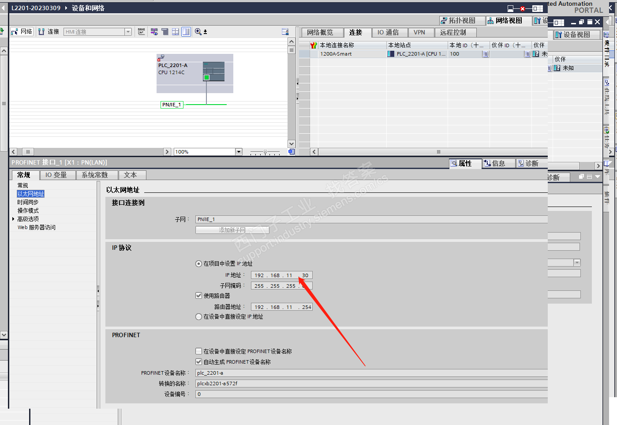Select 在设备中直接设定 IP 地址 radio button

198,316
